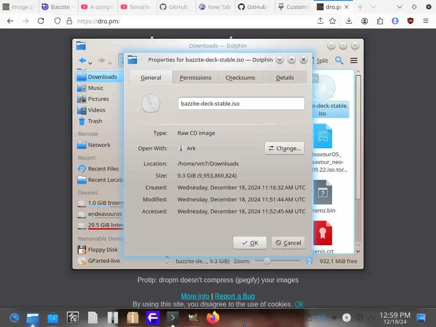Open Ark archive manager in the taskbar
Viewport: 436px width, 327px height.
pos(112,318)
